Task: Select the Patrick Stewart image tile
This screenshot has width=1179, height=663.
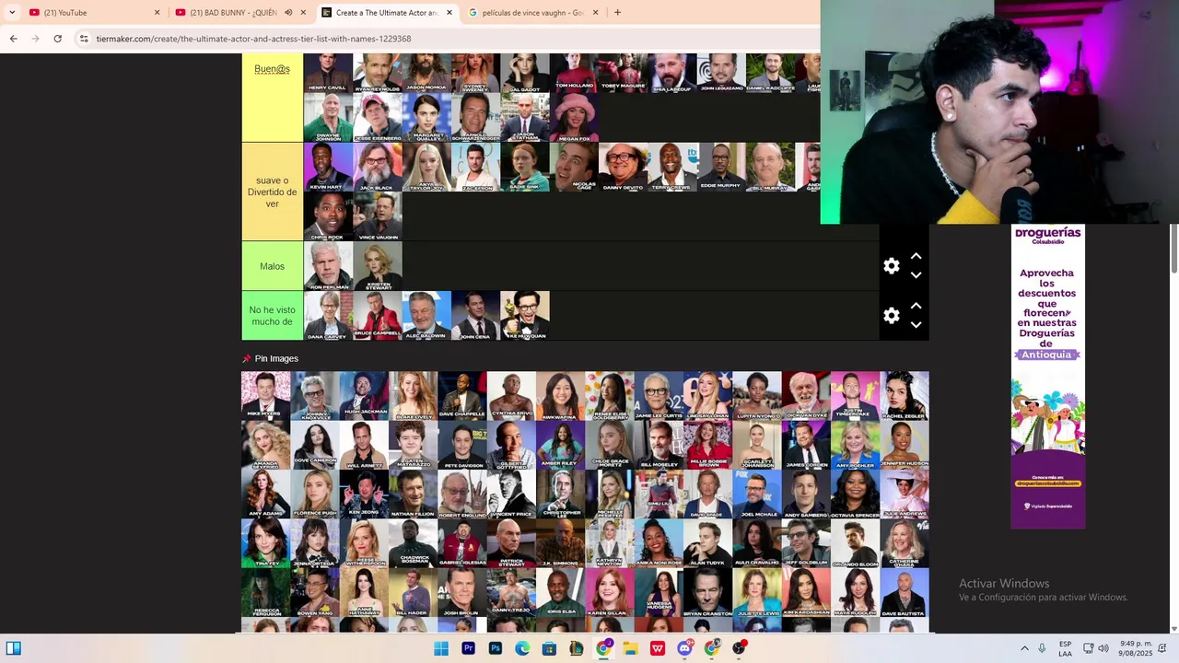Action: (x=511, y=543)
